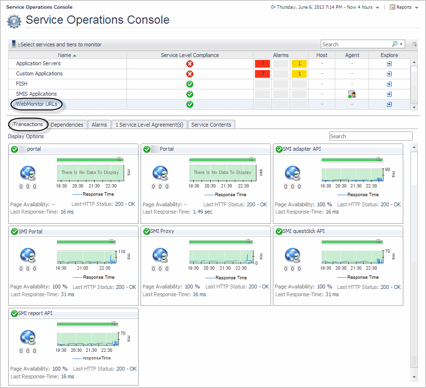Click the red error icon for Custom Applications
The image size is (426, 388).
(190, 74)
